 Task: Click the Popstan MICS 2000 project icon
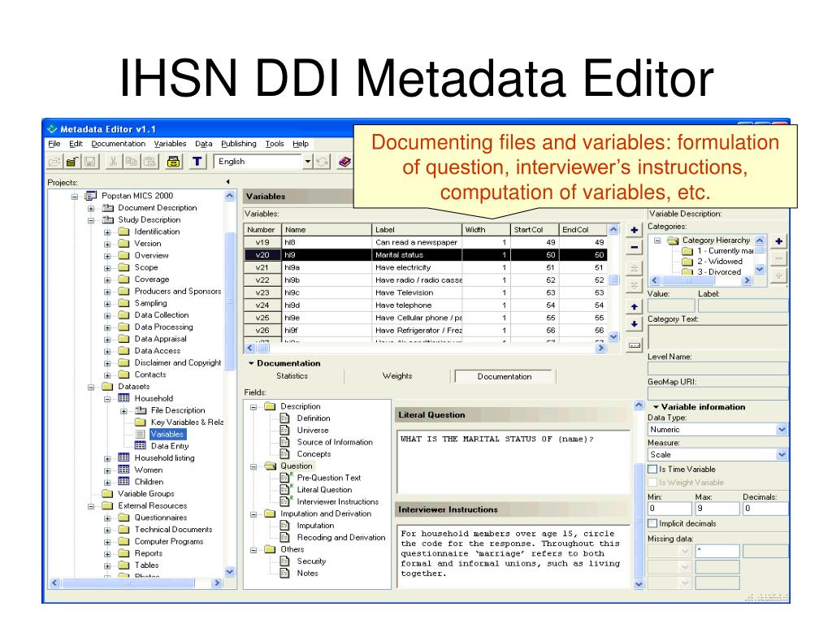(x=91, y=196)
